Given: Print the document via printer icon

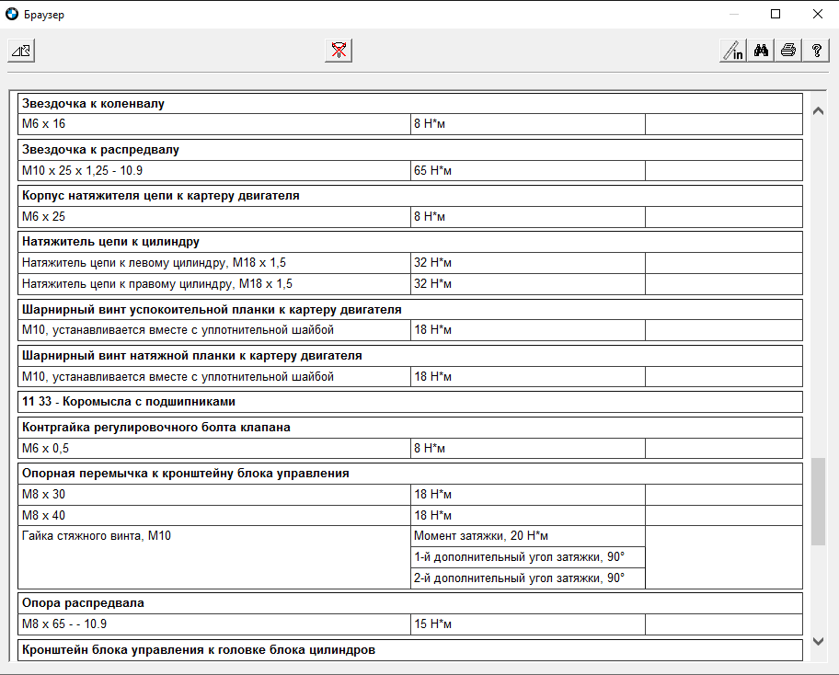Looking at the screenshot, I should coord(788,51).
